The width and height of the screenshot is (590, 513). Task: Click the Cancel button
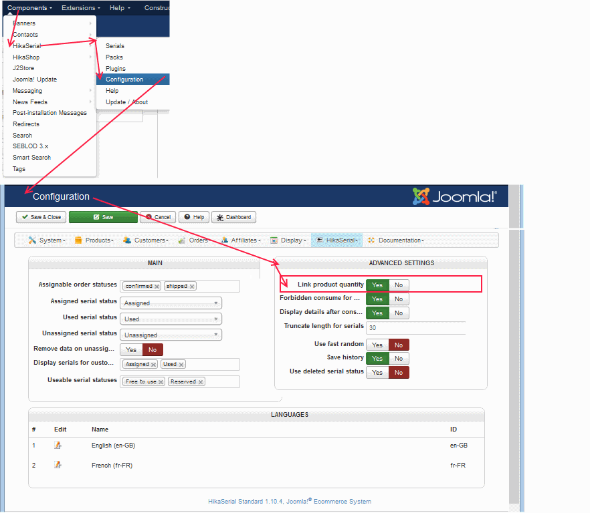click(x=158, y=217)
